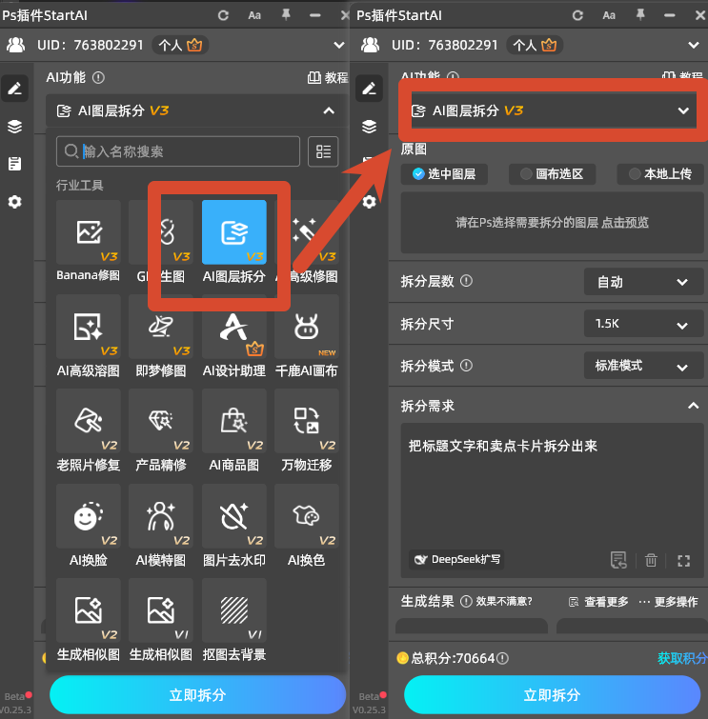Select the 选中图层 radio option
This screenshot has width=708, height=719.
(444, 174)
